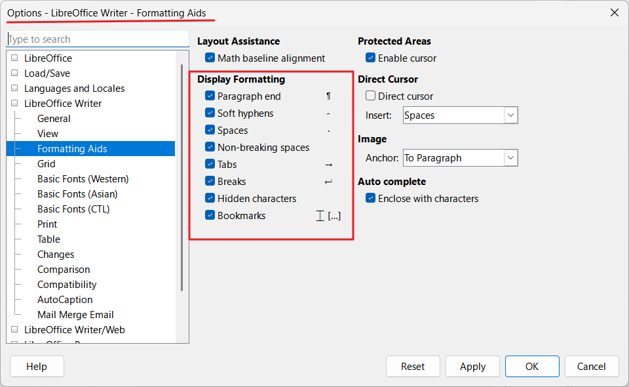Toggle Enclose with characters option
This screenshot has height=387, width=629.
pos(370,198)
